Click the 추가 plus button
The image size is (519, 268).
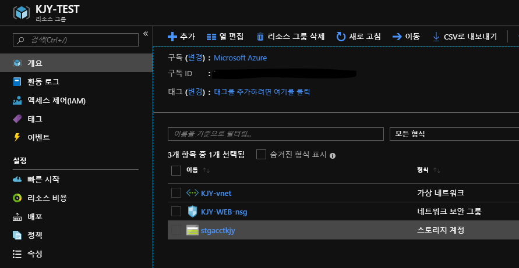(x=181, y=37)
